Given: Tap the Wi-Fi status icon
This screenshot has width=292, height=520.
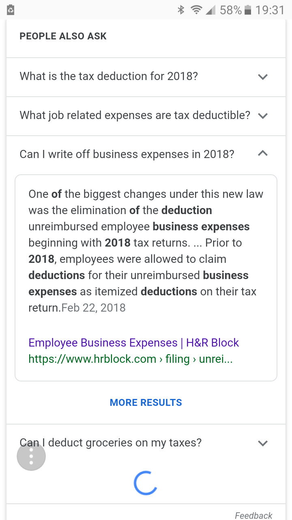Looking at the screenshot, I should click(x=196, y=10).
